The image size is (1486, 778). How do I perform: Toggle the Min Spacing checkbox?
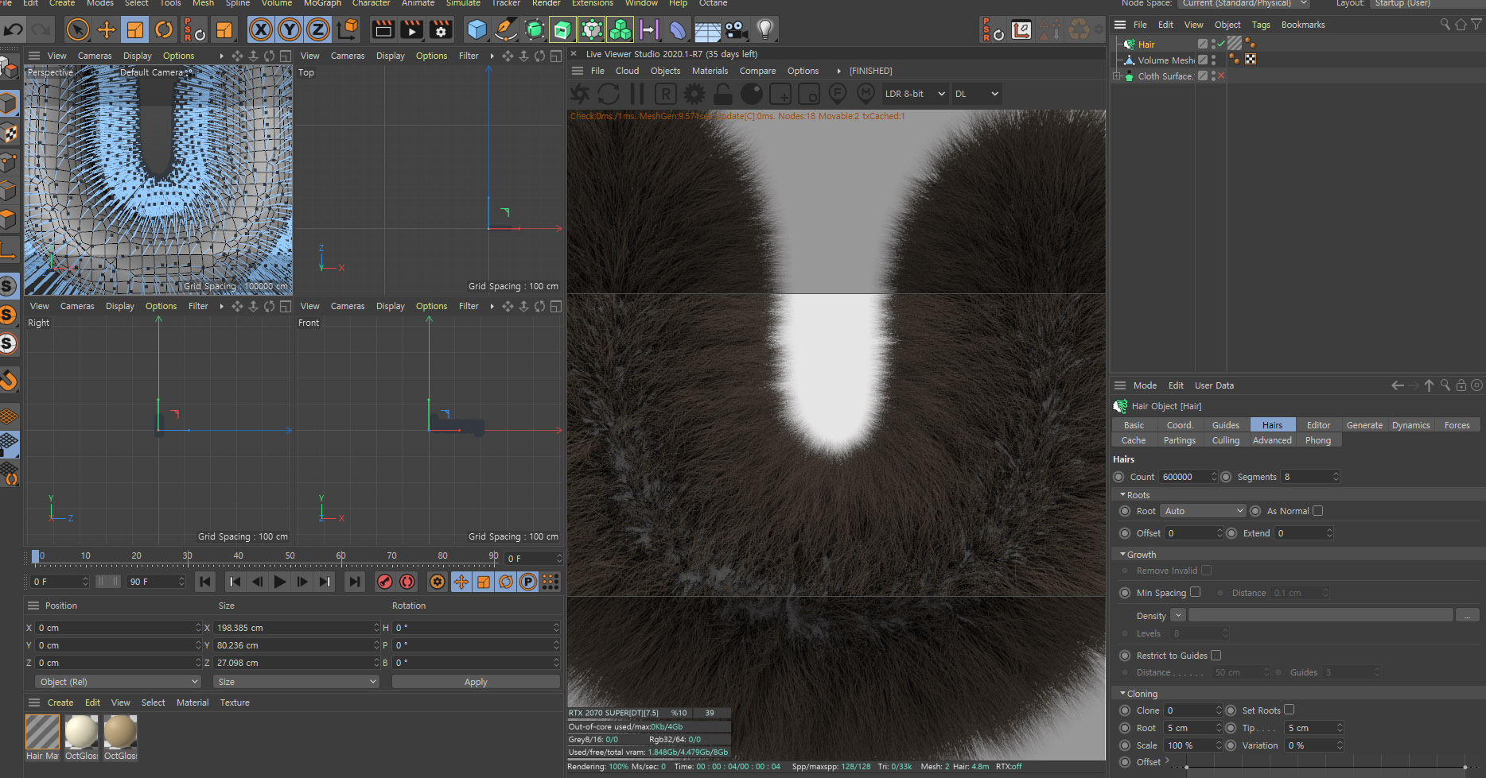[x=1195, y=592]
